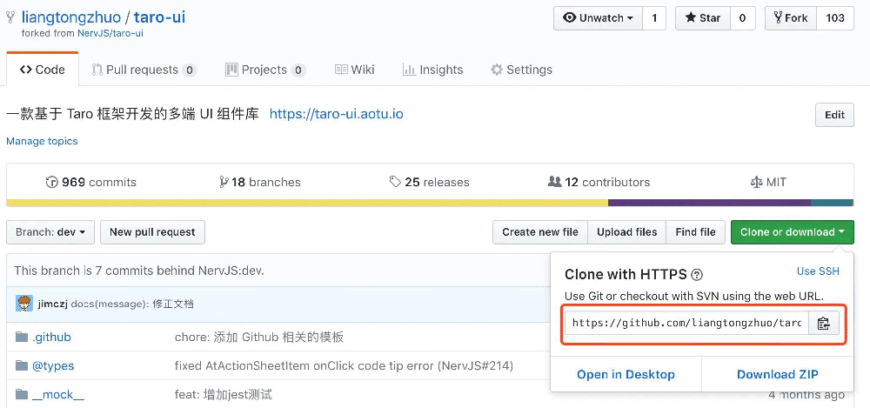Select the HTTPS clone URL field
The height and width of the screenshot is (408, 870).
[x=686, y=323]
